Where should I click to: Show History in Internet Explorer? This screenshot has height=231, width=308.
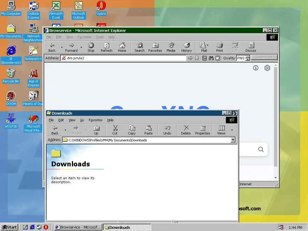click(x=186, y=48)
